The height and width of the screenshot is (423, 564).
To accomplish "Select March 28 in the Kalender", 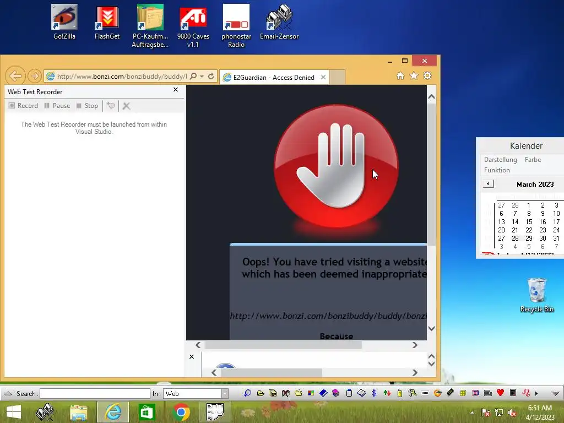I will (x=515, y=238).
